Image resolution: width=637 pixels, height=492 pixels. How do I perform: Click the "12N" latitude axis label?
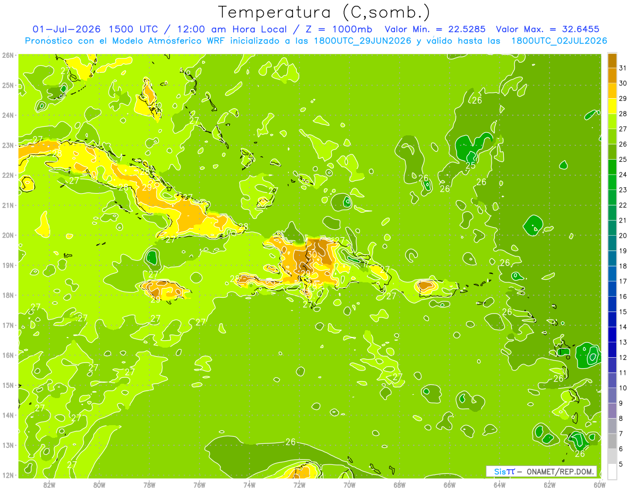(x=8, y=475)
